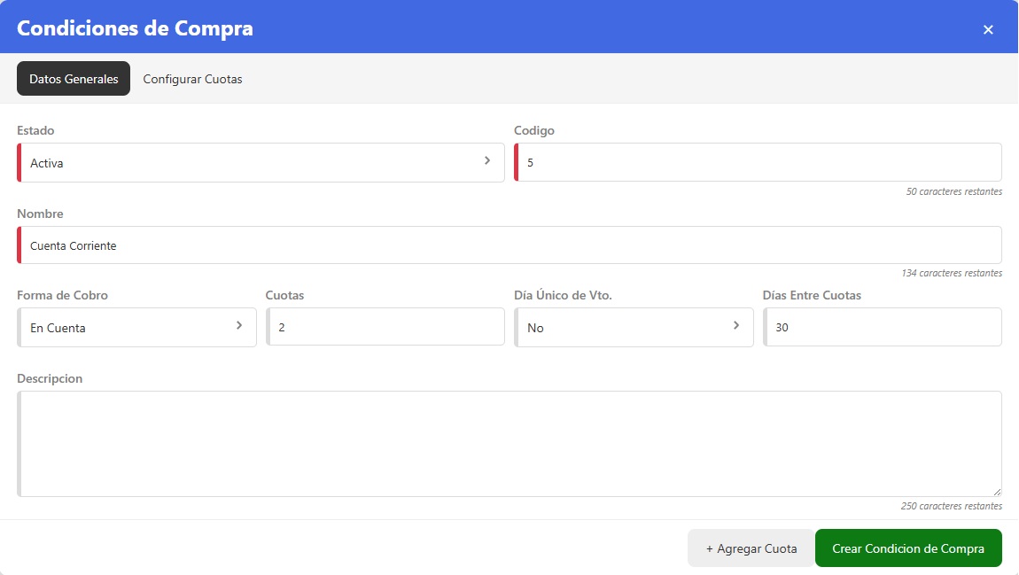Screen dimensions: 1019x575
Task: Click the Descripcion textarea resize handle
Action: 996,491
